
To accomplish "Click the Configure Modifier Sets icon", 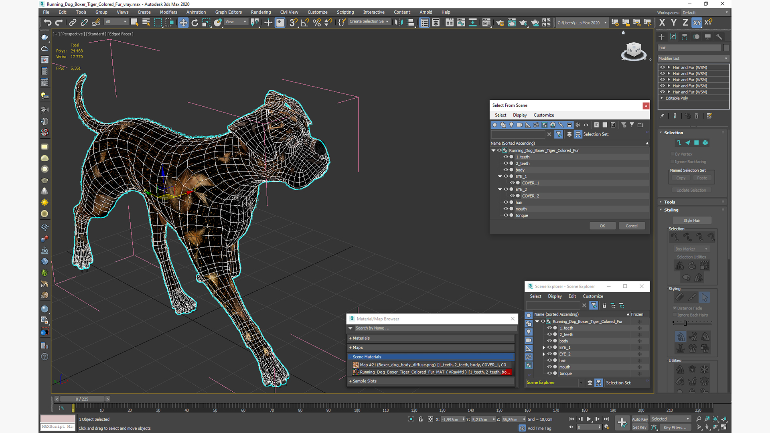I will click(709, 116).
